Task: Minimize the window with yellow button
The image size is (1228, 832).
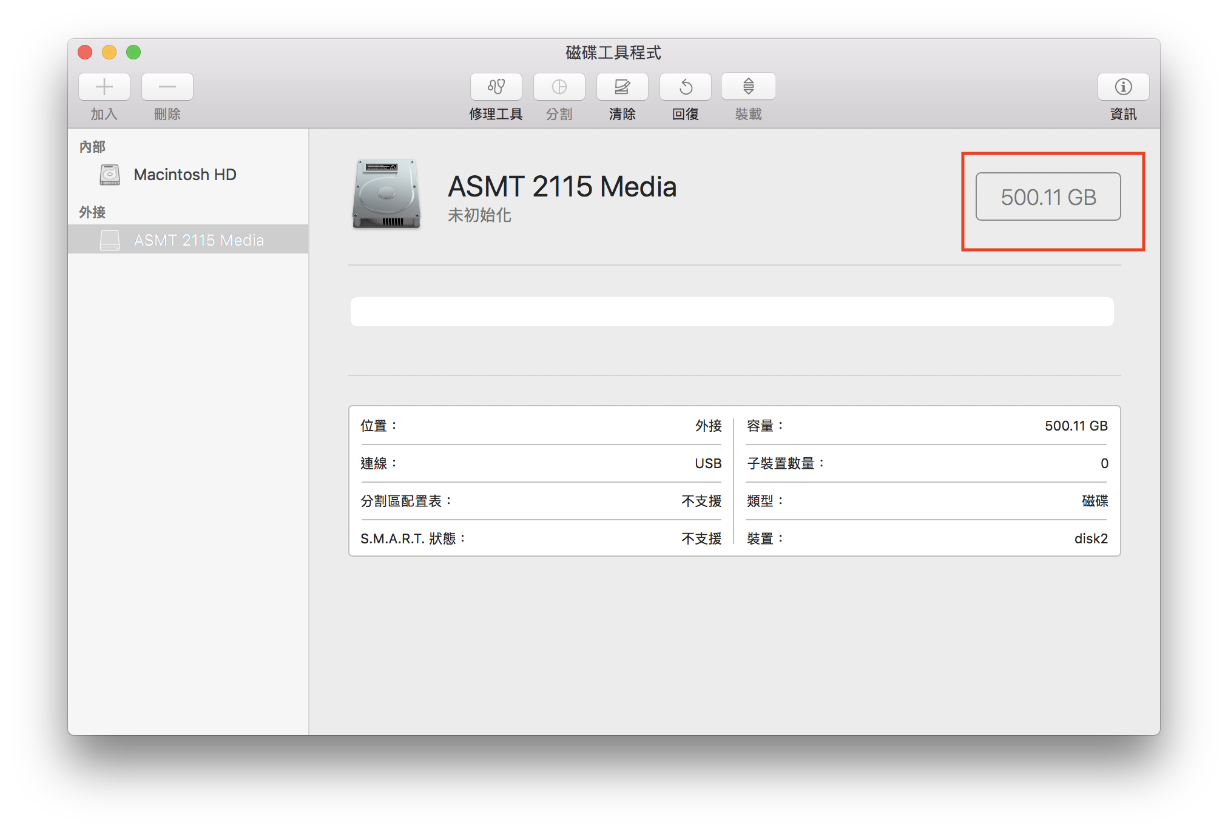Action: point(109,52)
